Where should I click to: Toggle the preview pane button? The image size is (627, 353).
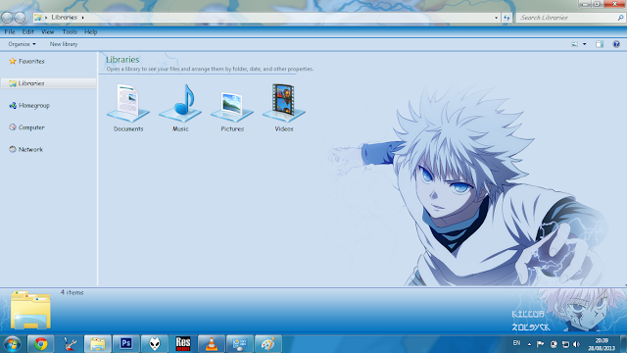pos(600,44)
